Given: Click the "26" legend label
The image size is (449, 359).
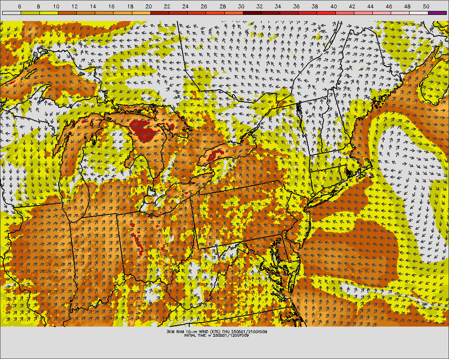Looking at the screenshot, I should click(x=204, y=7).
